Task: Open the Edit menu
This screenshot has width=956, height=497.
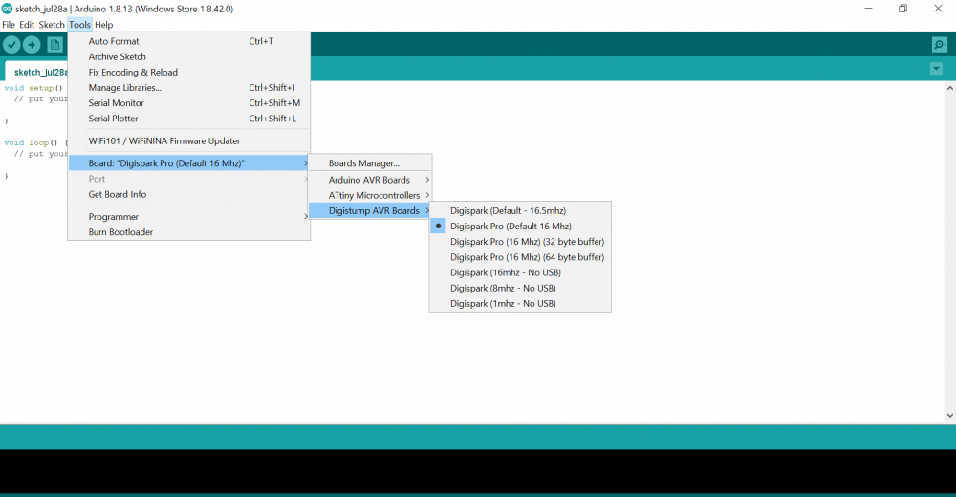Action: tap(27, 25)
